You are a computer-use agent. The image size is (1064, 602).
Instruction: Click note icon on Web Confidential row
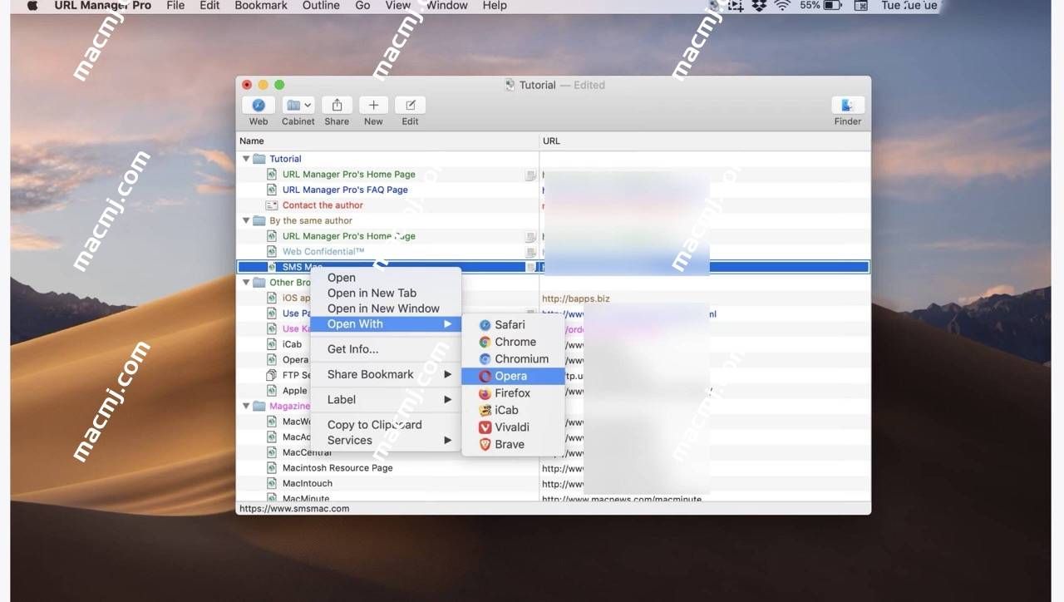[530, 252]
